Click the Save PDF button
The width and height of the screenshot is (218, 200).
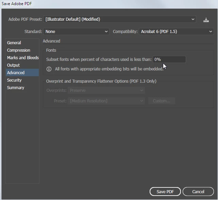point(165,191)
